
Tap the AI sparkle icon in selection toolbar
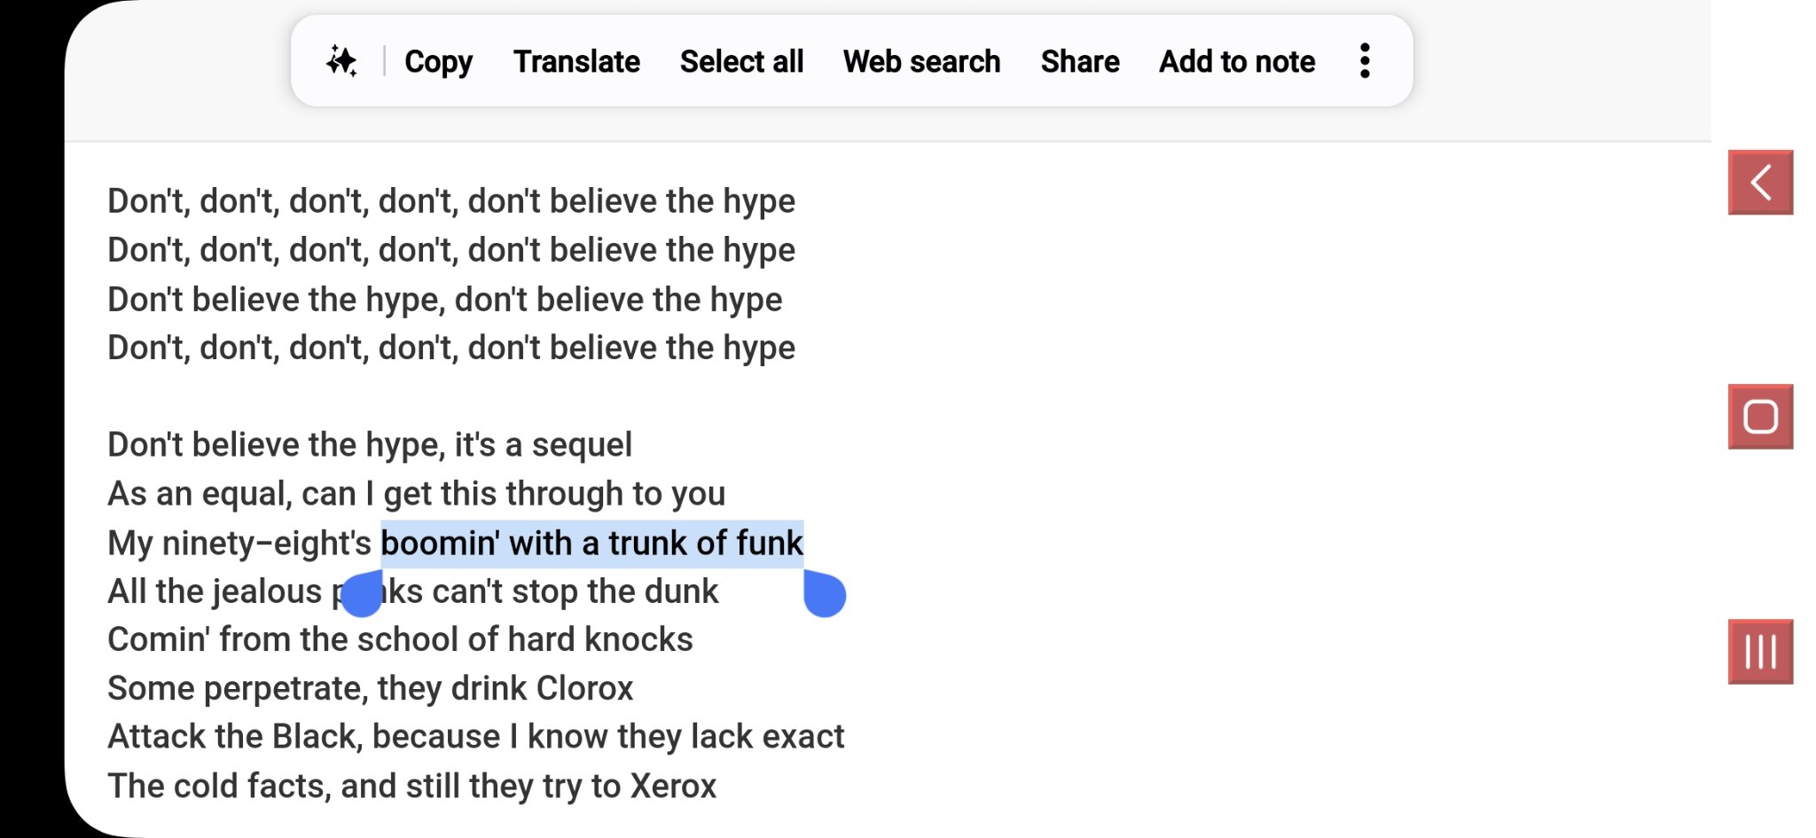pyautogui.click(x=341, y=61)
